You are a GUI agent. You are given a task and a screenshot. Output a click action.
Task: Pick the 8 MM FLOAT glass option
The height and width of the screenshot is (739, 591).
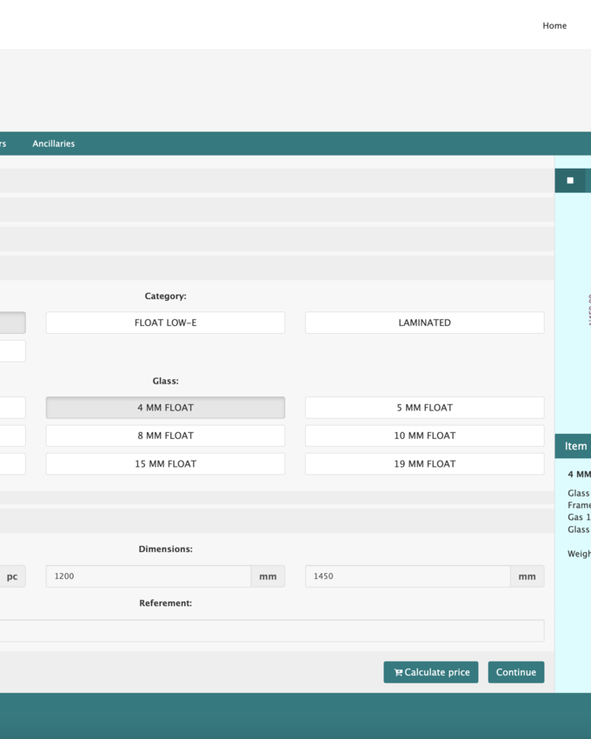(x=165, y=436)
